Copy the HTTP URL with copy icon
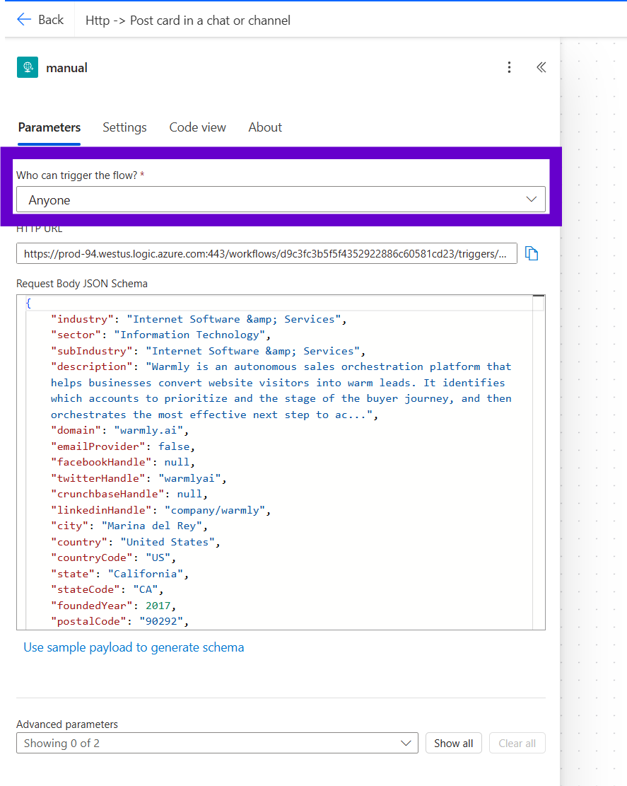 (x=532, y=253)
